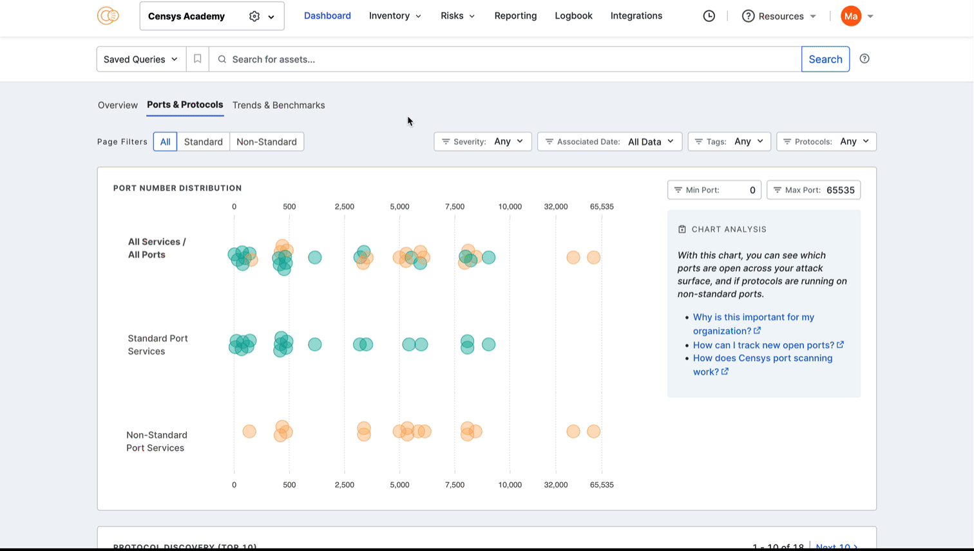Screen dimensions: 974x551
Task: Click the Resources question mark icon
Action: (x=748, y=16)
